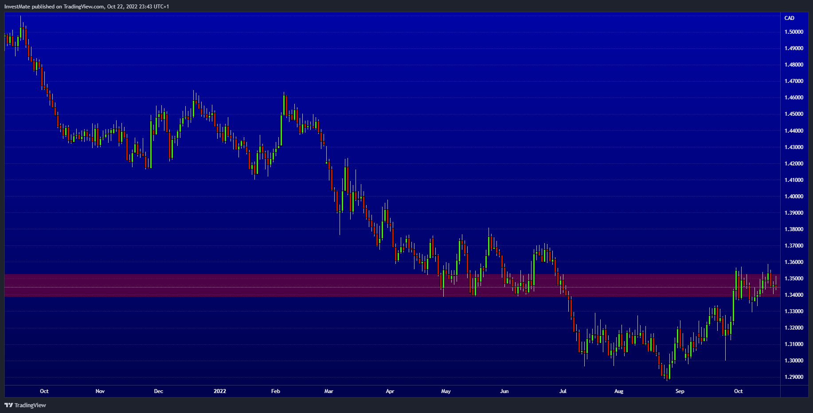Viewport: 813px width, 413px height.
Task: Click the 1.35000 price label
Action: (794, 279)
